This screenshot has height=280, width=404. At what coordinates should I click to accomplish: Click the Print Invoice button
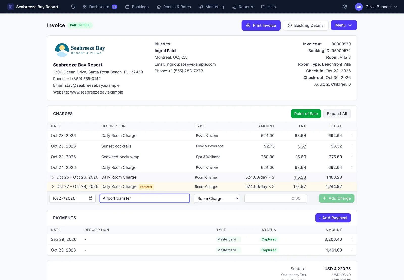[x=261, y=25]
